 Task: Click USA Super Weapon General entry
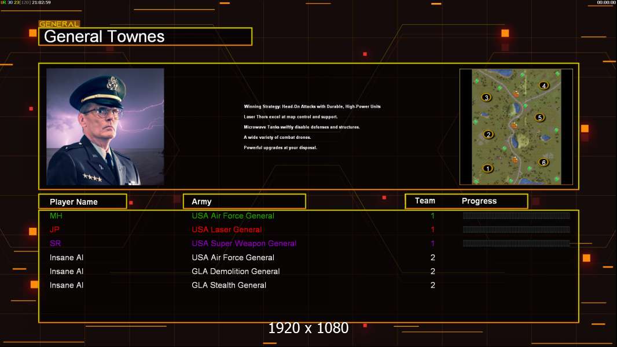pyautogui.click(x=244, y=243)
